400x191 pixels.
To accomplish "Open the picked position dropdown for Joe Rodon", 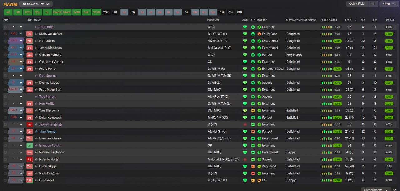I will coord(16,27).
